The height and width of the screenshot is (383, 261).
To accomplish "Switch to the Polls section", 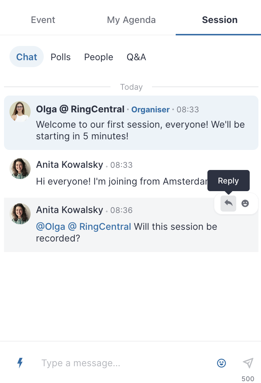I will click(61, 57).
